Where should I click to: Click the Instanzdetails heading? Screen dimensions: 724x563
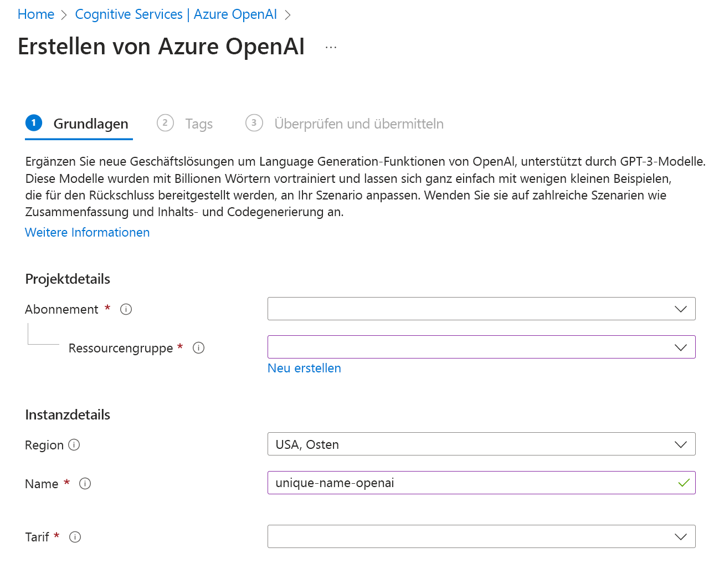pos(68,414)
